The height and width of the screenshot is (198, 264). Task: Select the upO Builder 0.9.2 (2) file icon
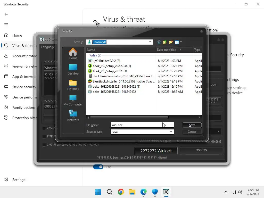click(90, 61)
